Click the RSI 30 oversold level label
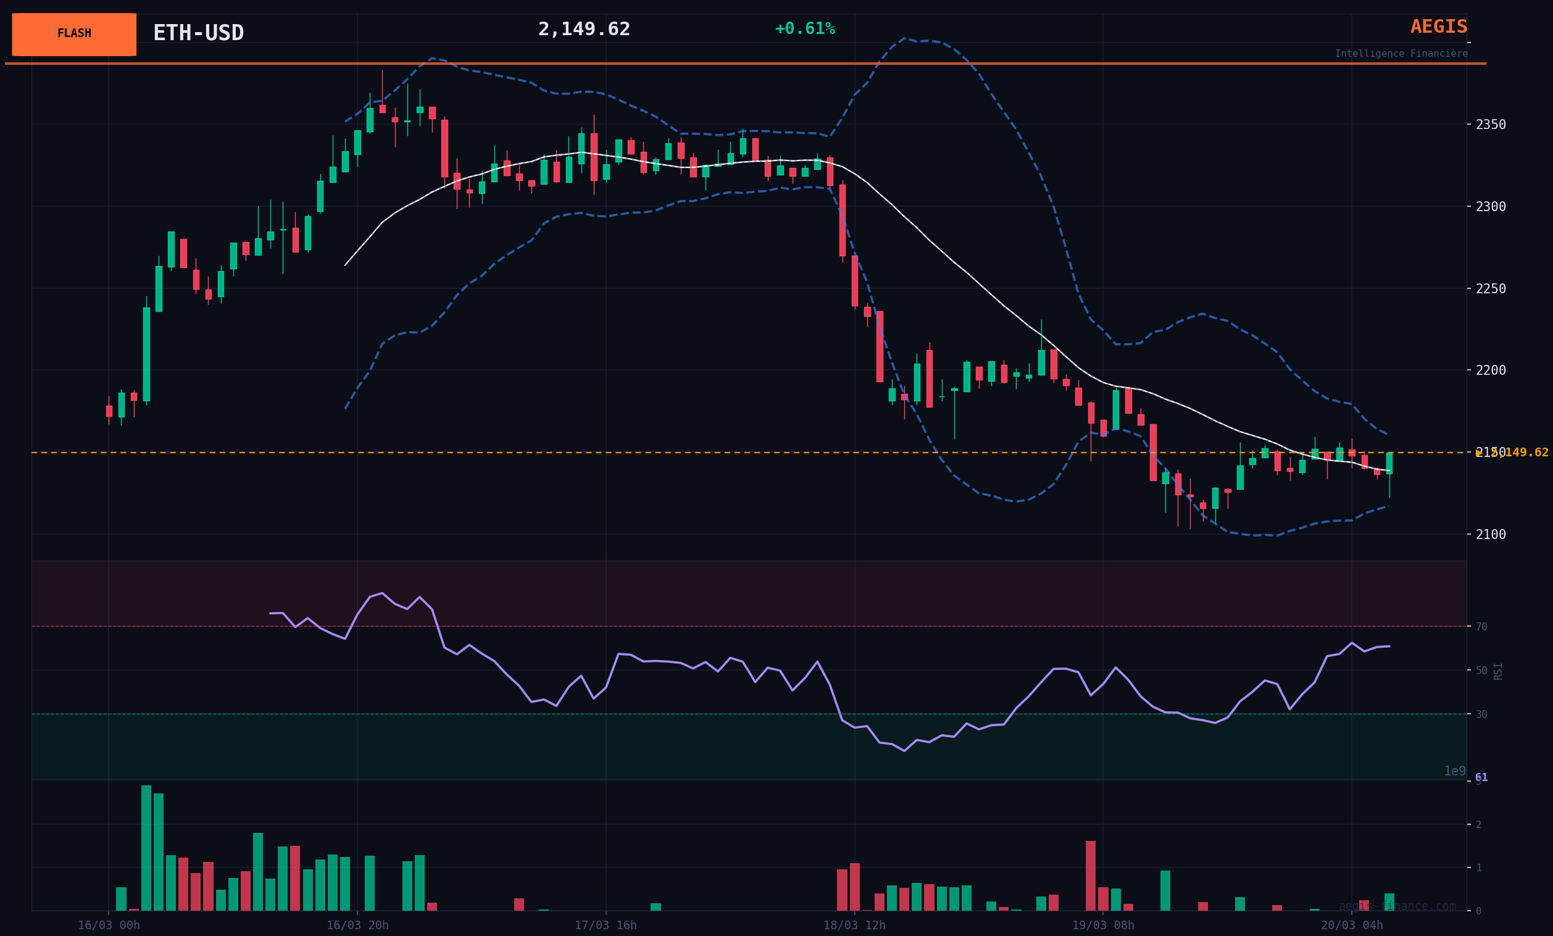This screenshot has height=936, width=1553. coord(1481,714)
